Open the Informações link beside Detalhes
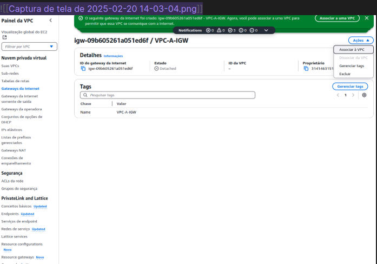377x264 pixels. click(113, 56)
